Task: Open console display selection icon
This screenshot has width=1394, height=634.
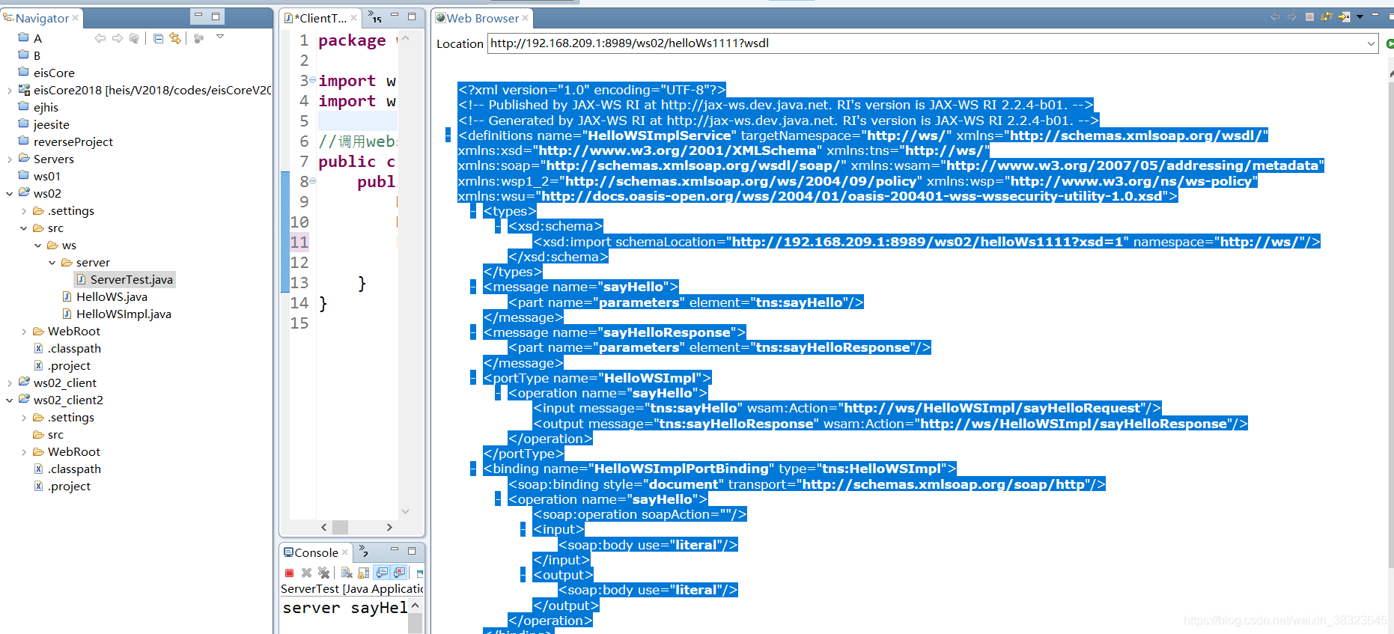Action: [419, 573]
